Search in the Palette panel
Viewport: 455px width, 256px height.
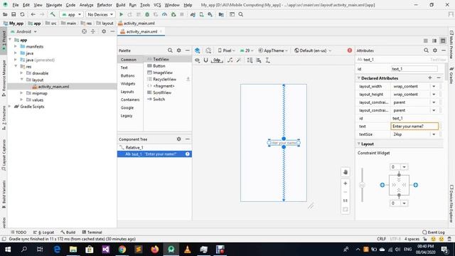170,50
